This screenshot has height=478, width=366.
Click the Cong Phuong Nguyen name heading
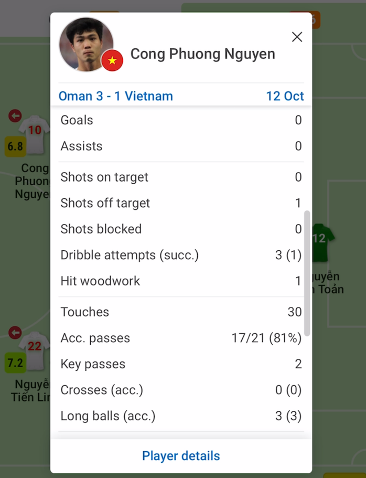pos(202,54)
